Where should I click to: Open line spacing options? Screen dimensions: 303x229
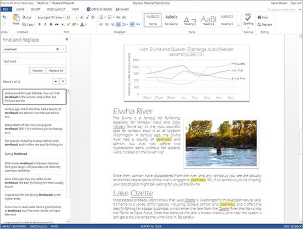[125, 25]
